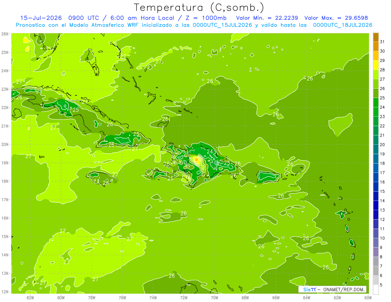Click the 26N latitude axis label
391x302 pixels.
tap(5, 34)
